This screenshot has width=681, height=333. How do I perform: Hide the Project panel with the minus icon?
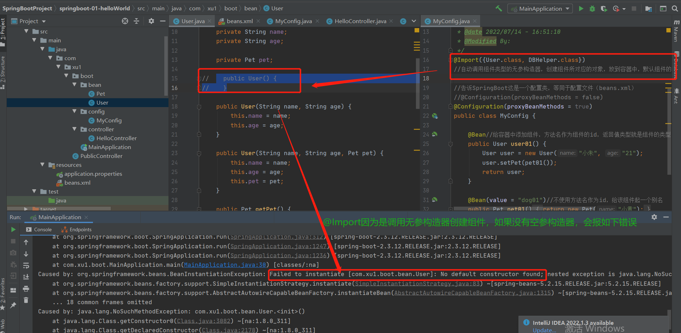click(163, 21)
